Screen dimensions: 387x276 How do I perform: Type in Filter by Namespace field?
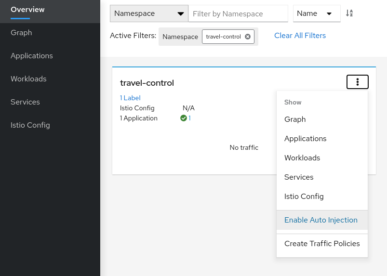point(238,14)
